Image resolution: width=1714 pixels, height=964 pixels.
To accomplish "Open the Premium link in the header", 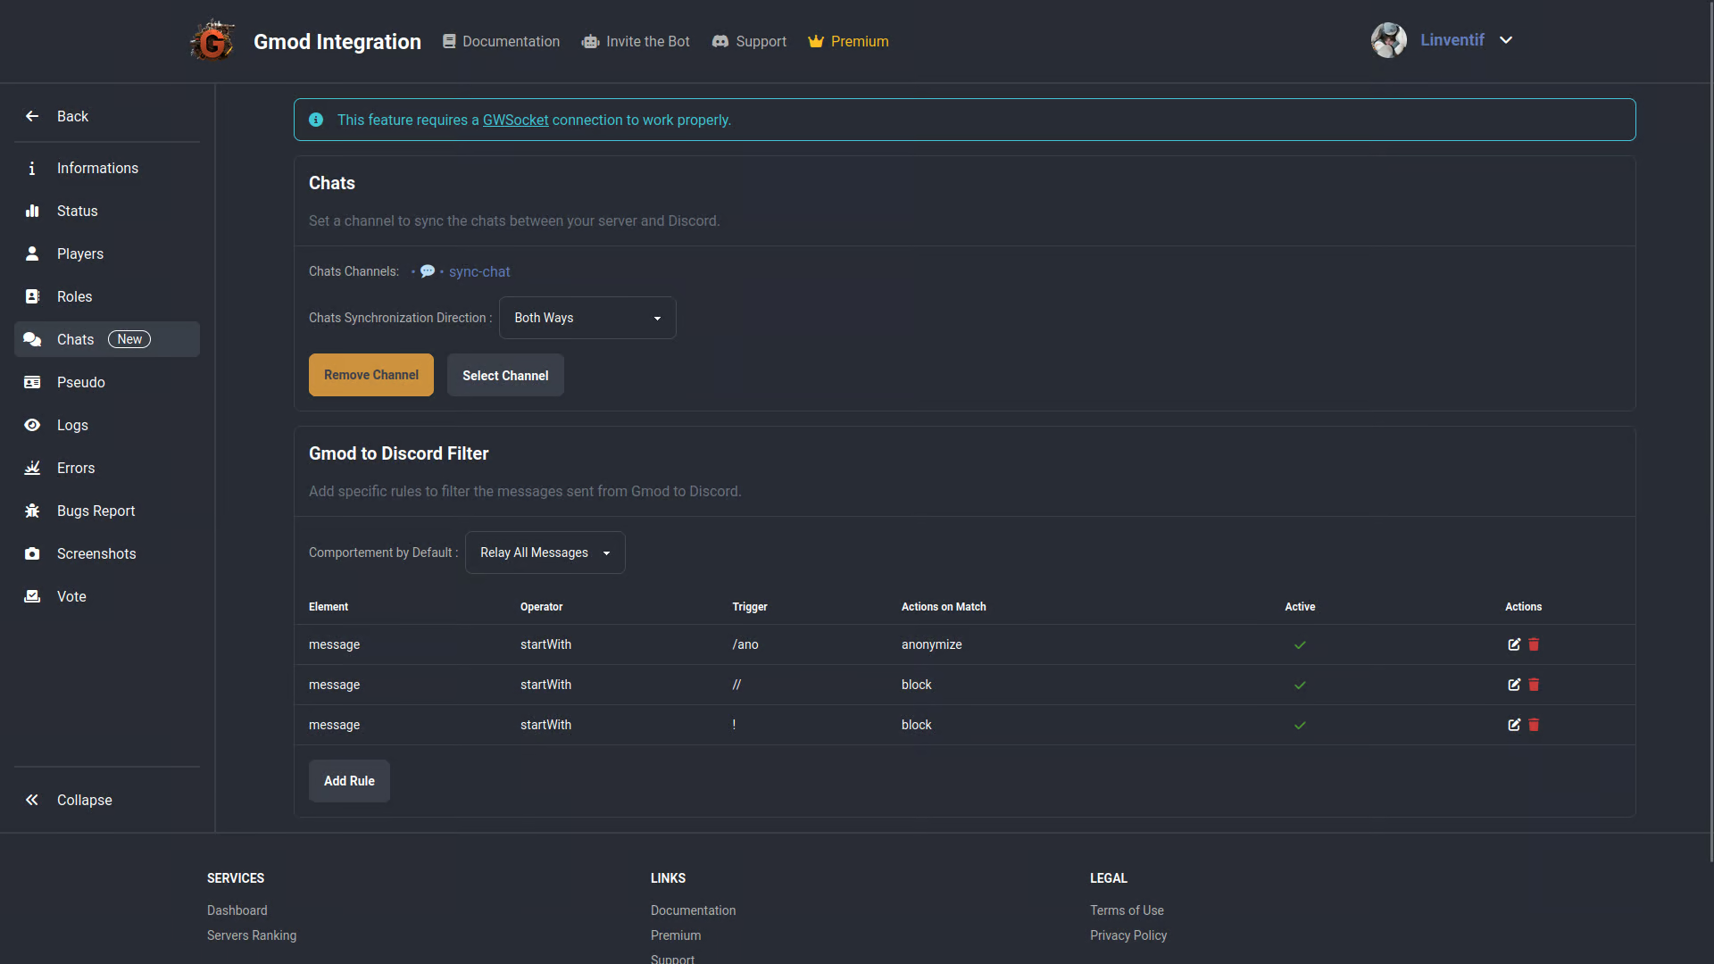I will point(848,41).
